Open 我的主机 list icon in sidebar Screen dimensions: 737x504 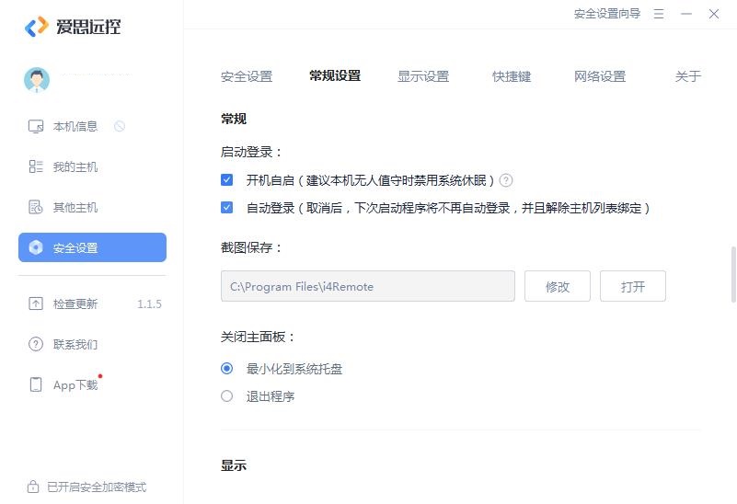tap(36, 166)
